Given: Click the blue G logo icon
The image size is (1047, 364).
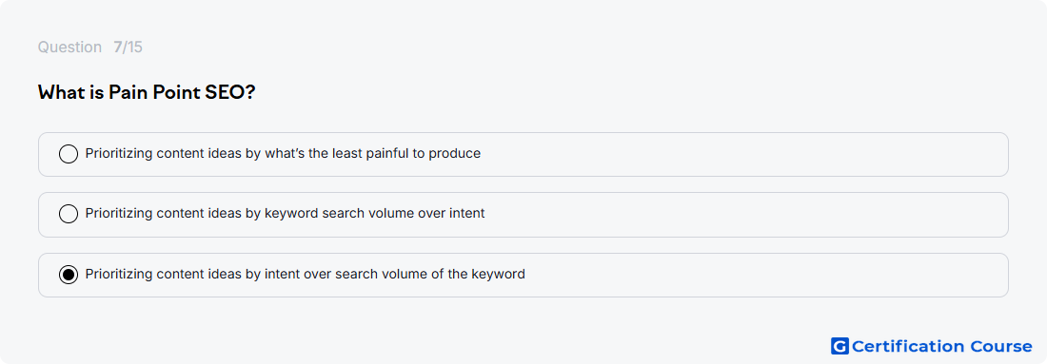Looking at the screenshot, I should point(840,346).
